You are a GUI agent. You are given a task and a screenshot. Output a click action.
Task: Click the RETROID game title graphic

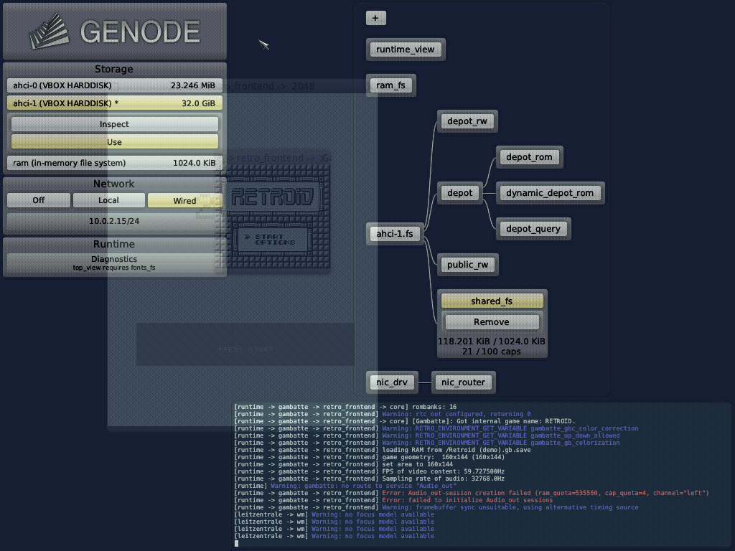[x=272, y=197]
